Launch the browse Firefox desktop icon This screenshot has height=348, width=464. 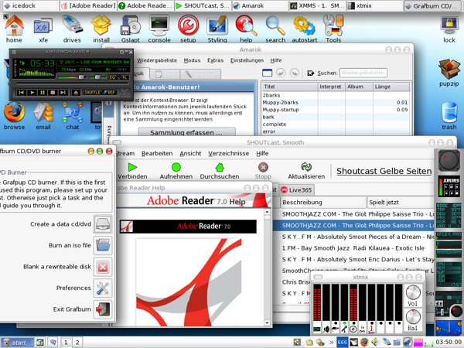tap(14, 115)
